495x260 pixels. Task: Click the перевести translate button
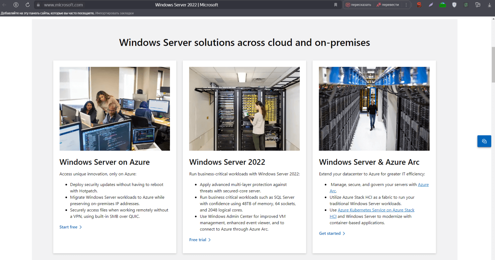coord(388,5)
